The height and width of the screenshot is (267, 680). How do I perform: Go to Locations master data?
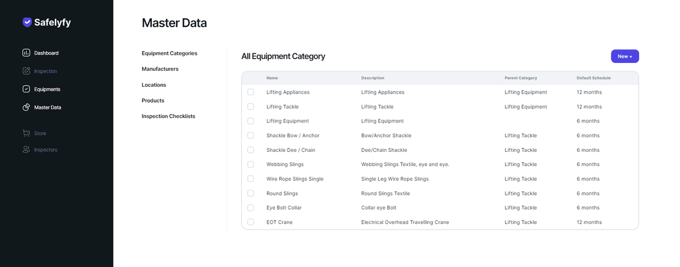click(x=154, y=85)
